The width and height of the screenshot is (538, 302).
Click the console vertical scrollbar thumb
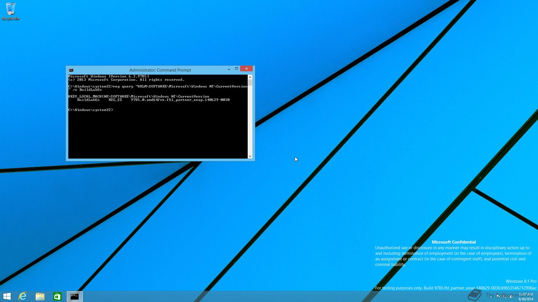coord(250,82)
